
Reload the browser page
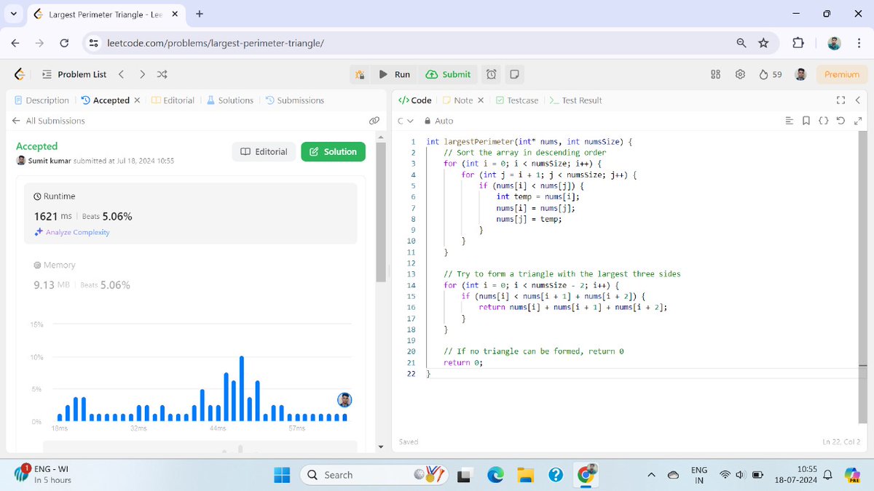point(64,43)
